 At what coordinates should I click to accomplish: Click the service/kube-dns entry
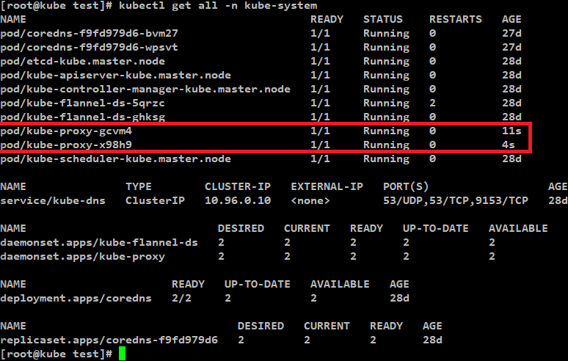pos(53,200)
